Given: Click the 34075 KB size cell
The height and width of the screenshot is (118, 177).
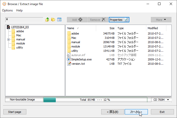Looking at the screenshot, I should tap(109, 33).
